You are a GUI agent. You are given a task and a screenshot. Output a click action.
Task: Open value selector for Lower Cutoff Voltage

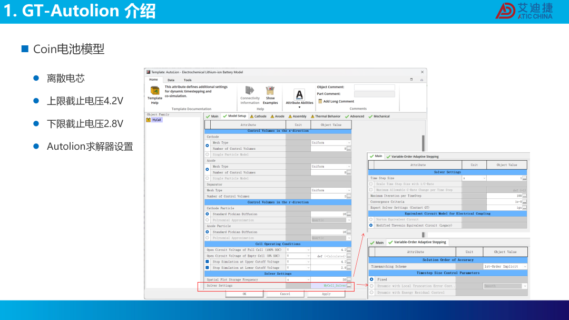(x=349, y=268)
